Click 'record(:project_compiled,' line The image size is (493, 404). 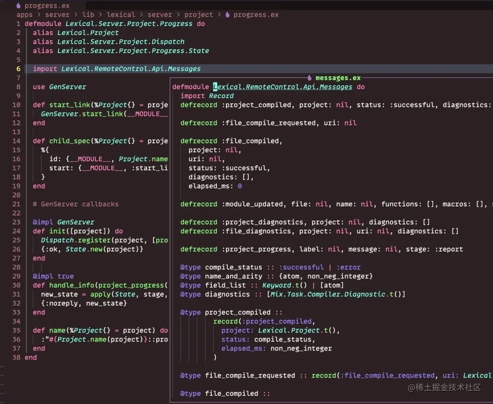coord(264,321)
